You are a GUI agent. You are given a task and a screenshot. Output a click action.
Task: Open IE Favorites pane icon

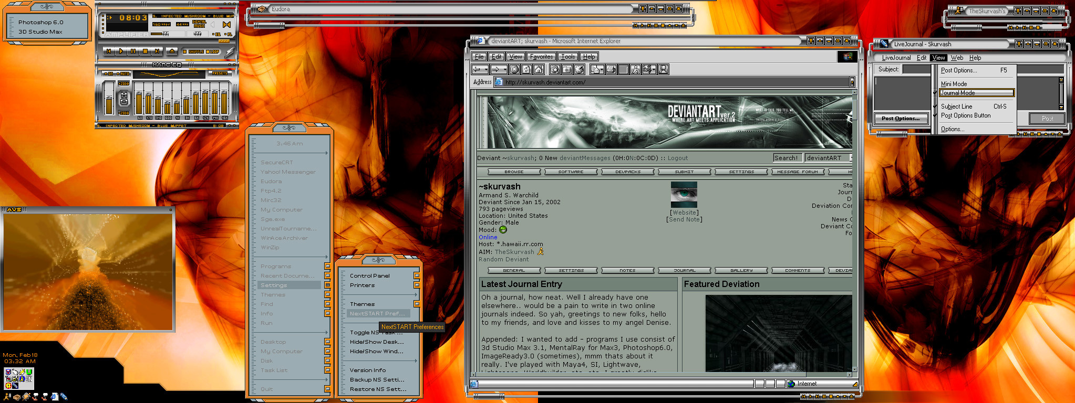coord(567,69)
